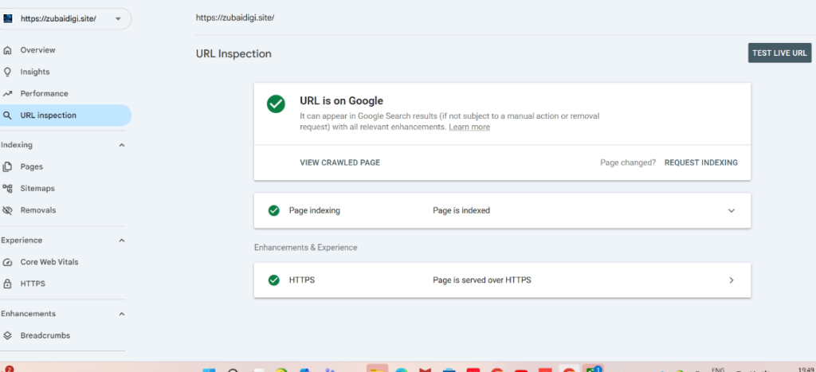
Task: Click the Removals crossed-eye icon
Action: point(7,210)
